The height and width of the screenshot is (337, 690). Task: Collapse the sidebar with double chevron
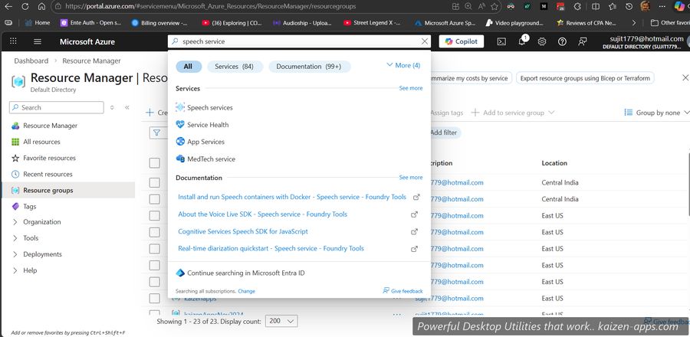(x=127, y=107)
